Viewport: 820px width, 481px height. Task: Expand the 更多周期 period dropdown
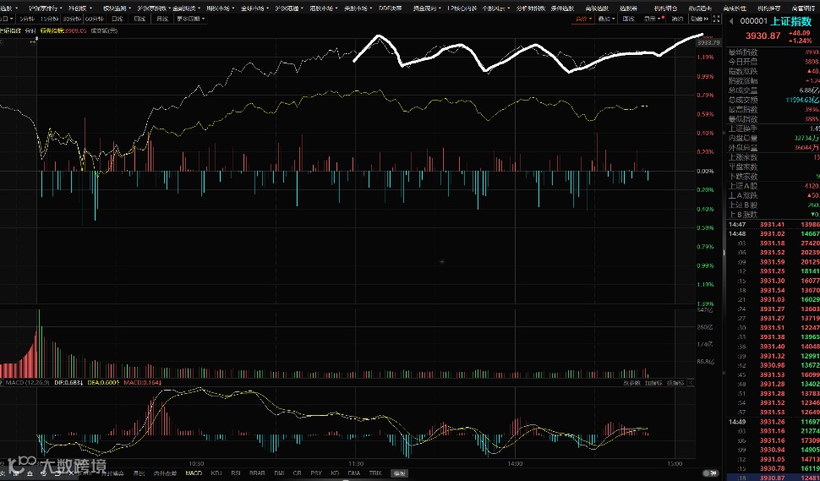tap(190, 19)
